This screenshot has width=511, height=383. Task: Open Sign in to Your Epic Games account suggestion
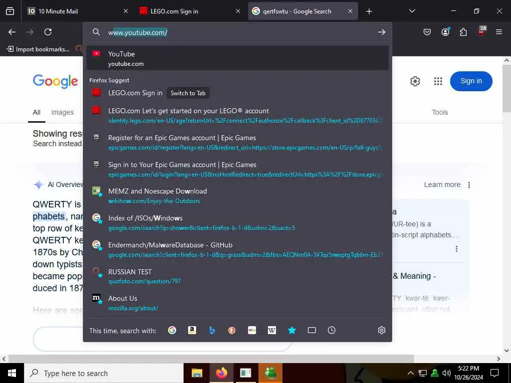pyautogui.click(x=237, y=170)
